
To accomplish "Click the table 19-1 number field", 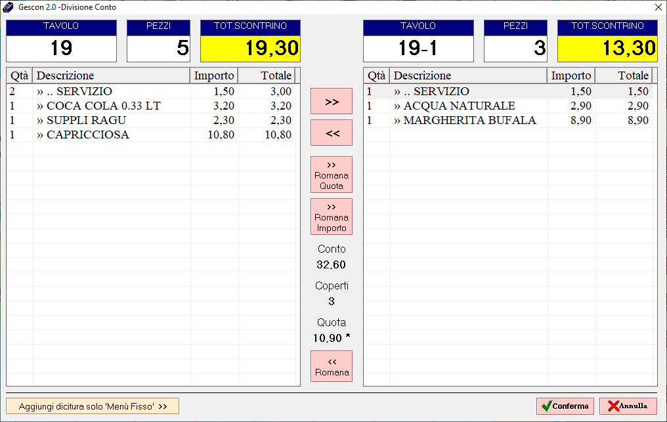I will (x=418, y=48).
